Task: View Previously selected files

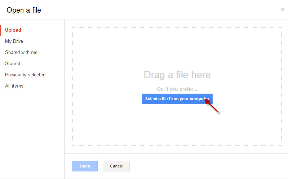Action: pos(25,75)
